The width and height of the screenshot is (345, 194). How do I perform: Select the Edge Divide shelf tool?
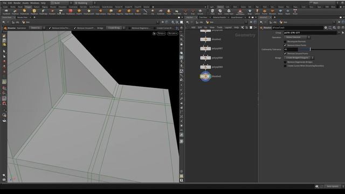129,12
